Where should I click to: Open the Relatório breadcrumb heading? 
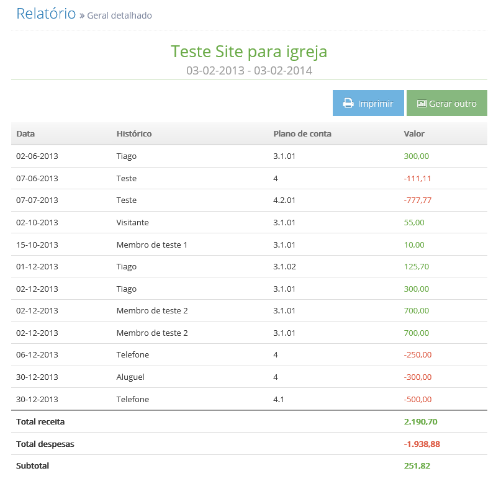(x=46, y=14)
